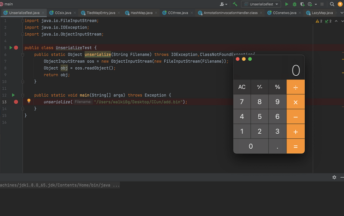The image size is (344, 216).
Task: Switch to UnserializeTest.java tab
Action: (24, 13)
